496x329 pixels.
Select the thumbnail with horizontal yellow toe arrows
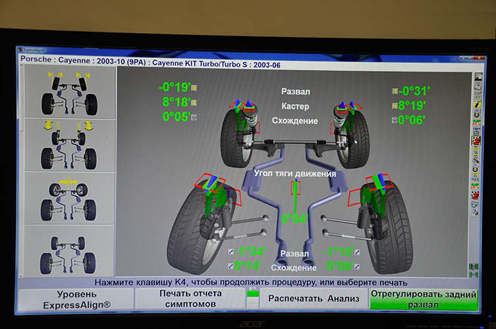pos(70,199)
